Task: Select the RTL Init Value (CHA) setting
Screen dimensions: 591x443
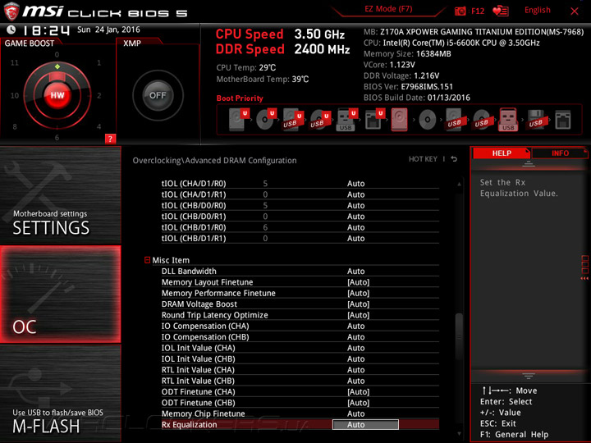Action: pyautogui.click(x=300, y=369)
